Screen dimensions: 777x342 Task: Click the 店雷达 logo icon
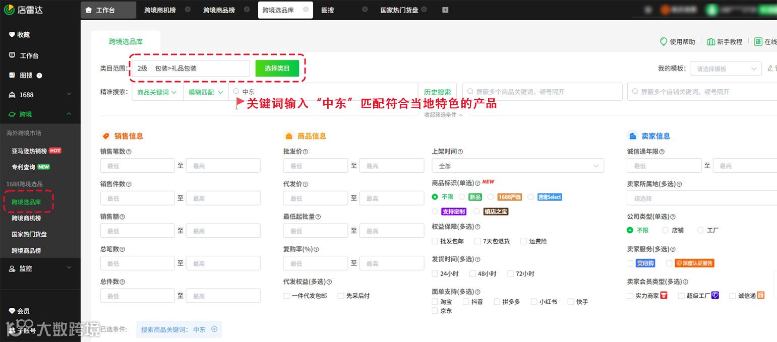point(10,10)
